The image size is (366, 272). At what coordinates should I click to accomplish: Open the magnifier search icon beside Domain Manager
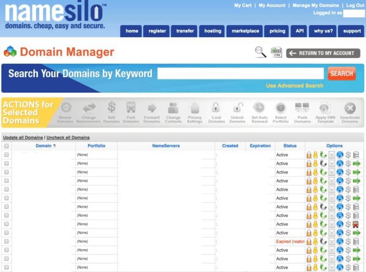tap(260, 52)
